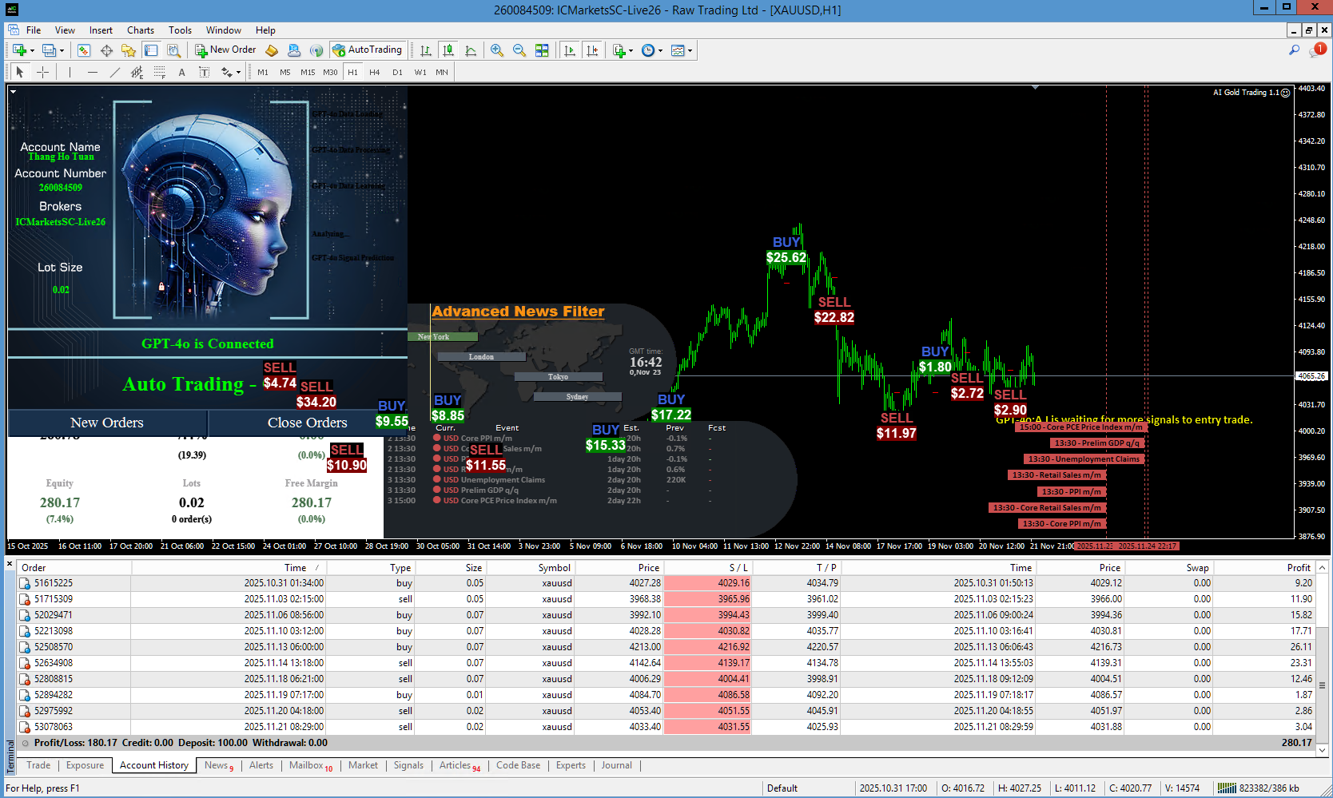Select the Fibonacci retracement tool

pyautogui.click(x=160, y=72)
